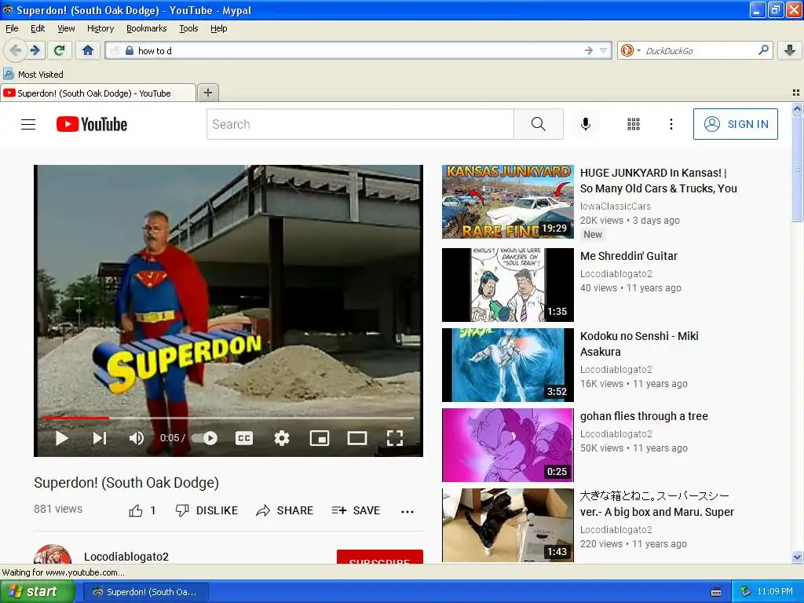Open the Help menu
The image size is (804, 603).
coord(219,28)
